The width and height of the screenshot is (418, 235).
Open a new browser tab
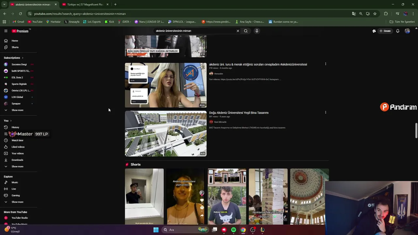coord(115,5)
